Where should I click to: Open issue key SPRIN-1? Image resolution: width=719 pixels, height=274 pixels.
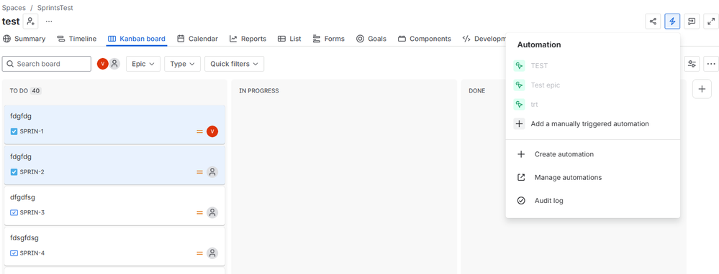click(x=32, y=131)
